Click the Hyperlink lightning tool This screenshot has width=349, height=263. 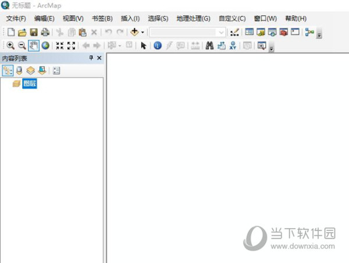[169, 45]
